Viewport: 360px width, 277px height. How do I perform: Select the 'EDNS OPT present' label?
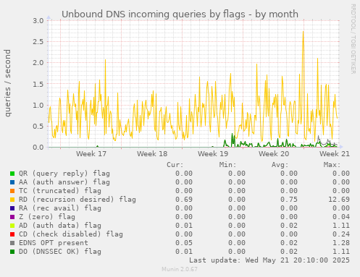[54, 243]
